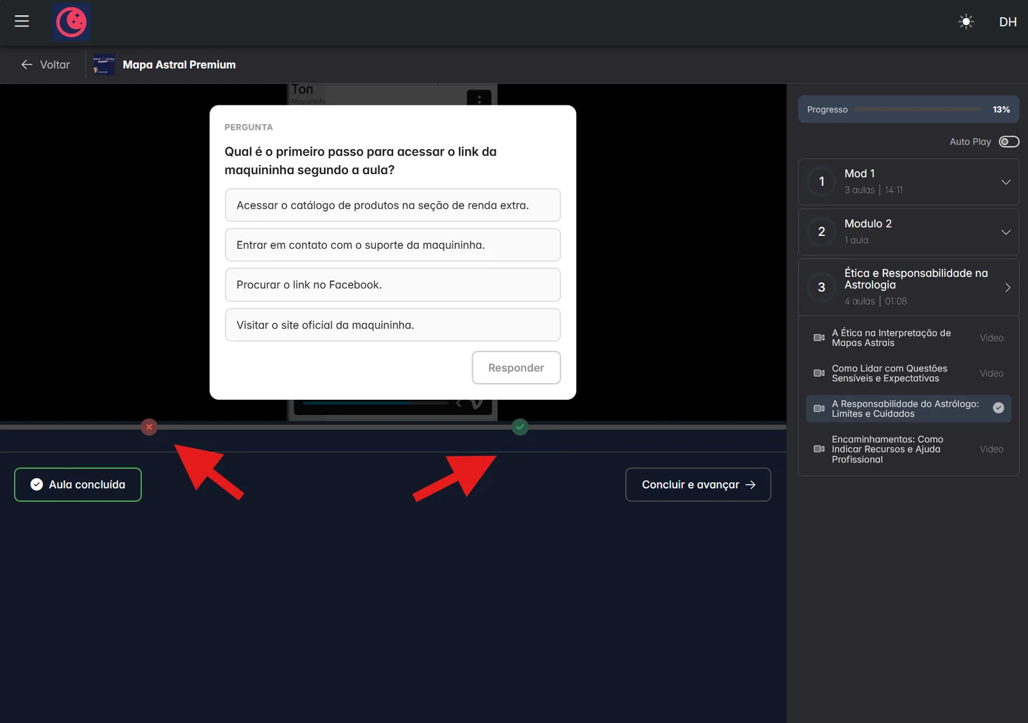Click the red X quiz marker on timeline

(149, 427)
